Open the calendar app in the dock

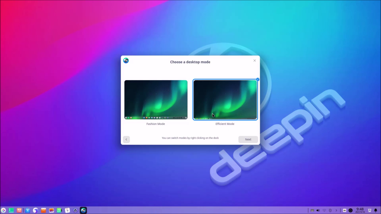67,210
